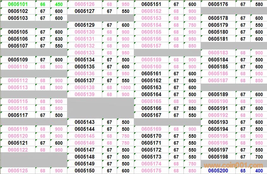The image size is (267, 174).
Task: Click the large gray block below 0605139
Action: [x=100, y=108]
